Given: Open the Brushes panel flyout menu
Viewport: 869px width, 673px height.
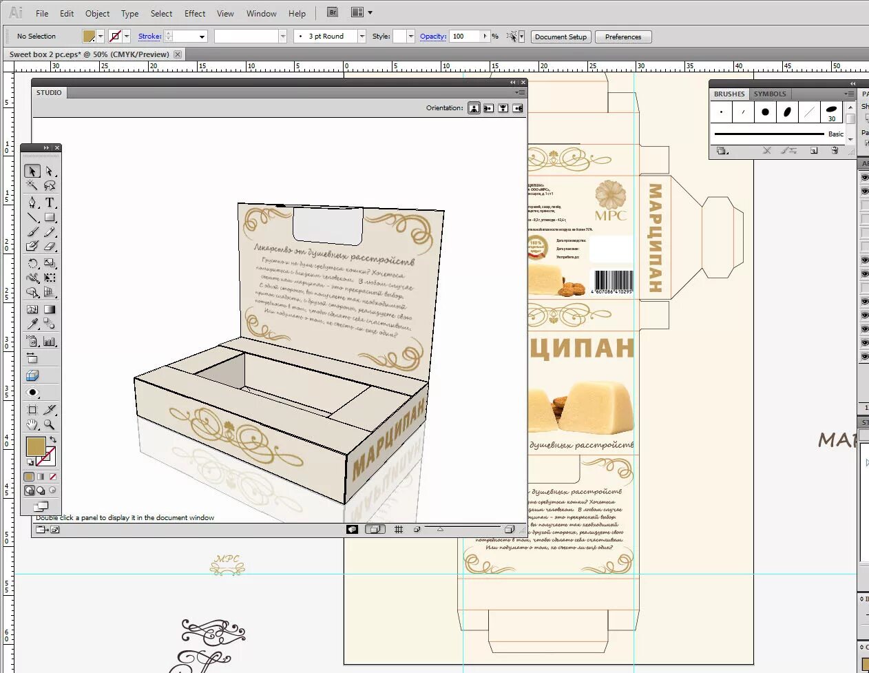Looking at the screenshot, I should tap(849, 94).
